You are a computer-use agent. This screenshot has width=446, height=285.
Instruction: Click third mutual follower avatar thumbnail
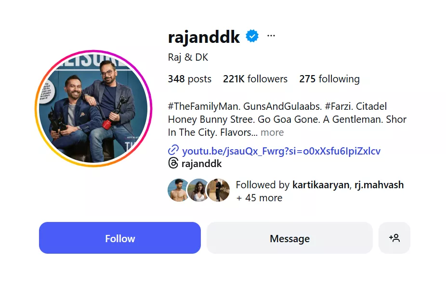coord(218,190)
